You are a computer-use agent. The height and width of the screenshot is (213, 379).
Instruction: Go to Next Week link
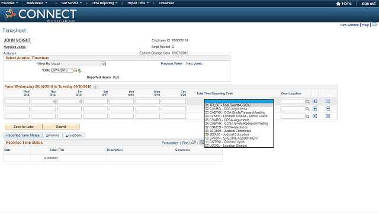click(x=194, y=64)
